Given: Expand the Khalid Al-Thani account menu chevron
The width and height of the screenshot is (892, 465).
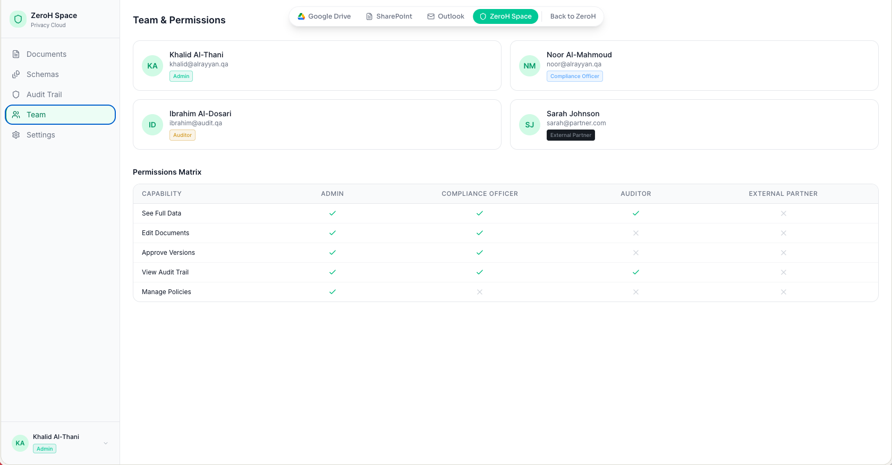Looking at the screenshot, I should click(106, 443).
